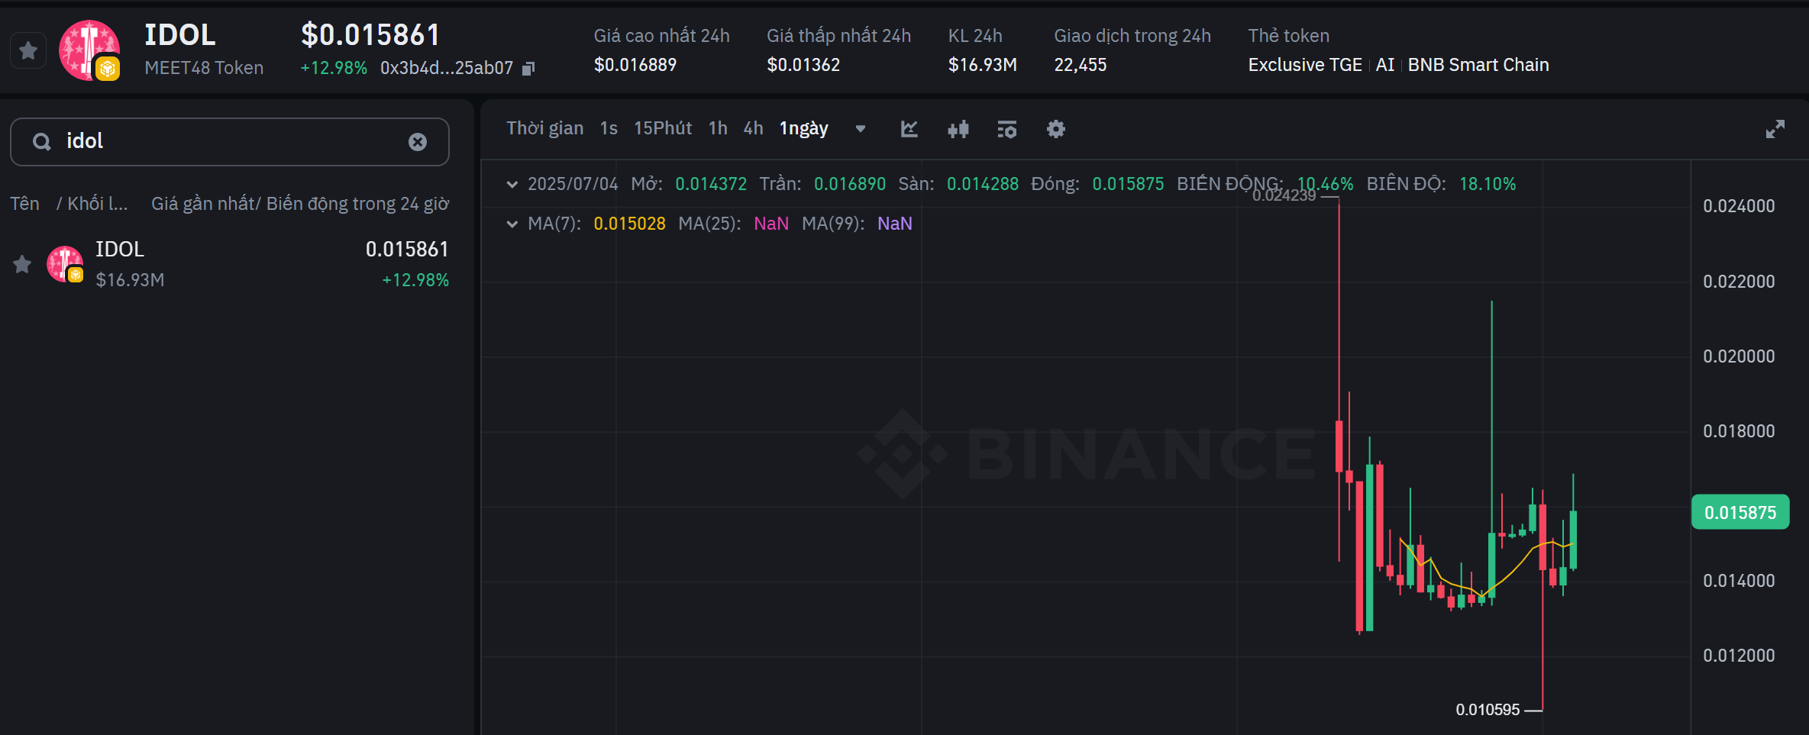The height and width of the screenshot is (735, 1809).
Task: Focus the search field containing idol
Action: tap(229, 142)
